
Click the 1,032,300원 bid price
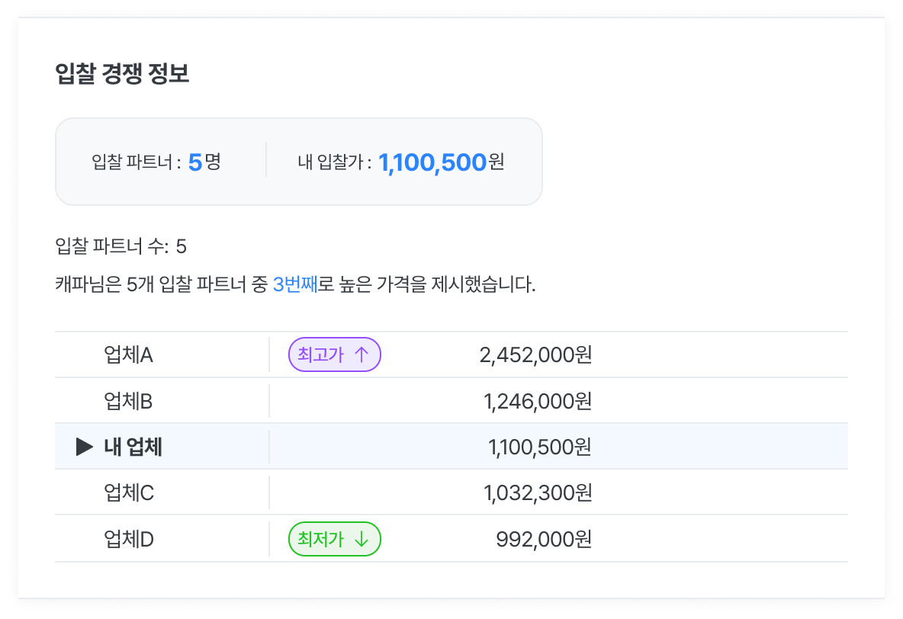[538, 493]
